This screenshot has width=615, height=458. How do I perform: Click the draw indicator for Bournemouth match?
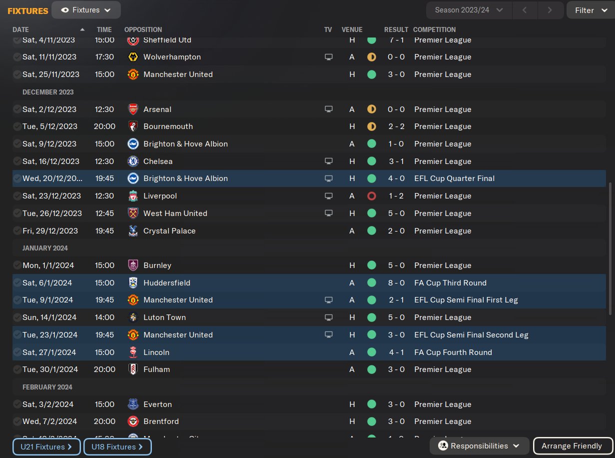click(371, 126)
